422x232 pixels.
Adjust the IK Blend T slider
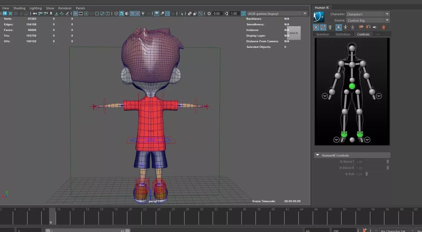(x=388, y=162)
